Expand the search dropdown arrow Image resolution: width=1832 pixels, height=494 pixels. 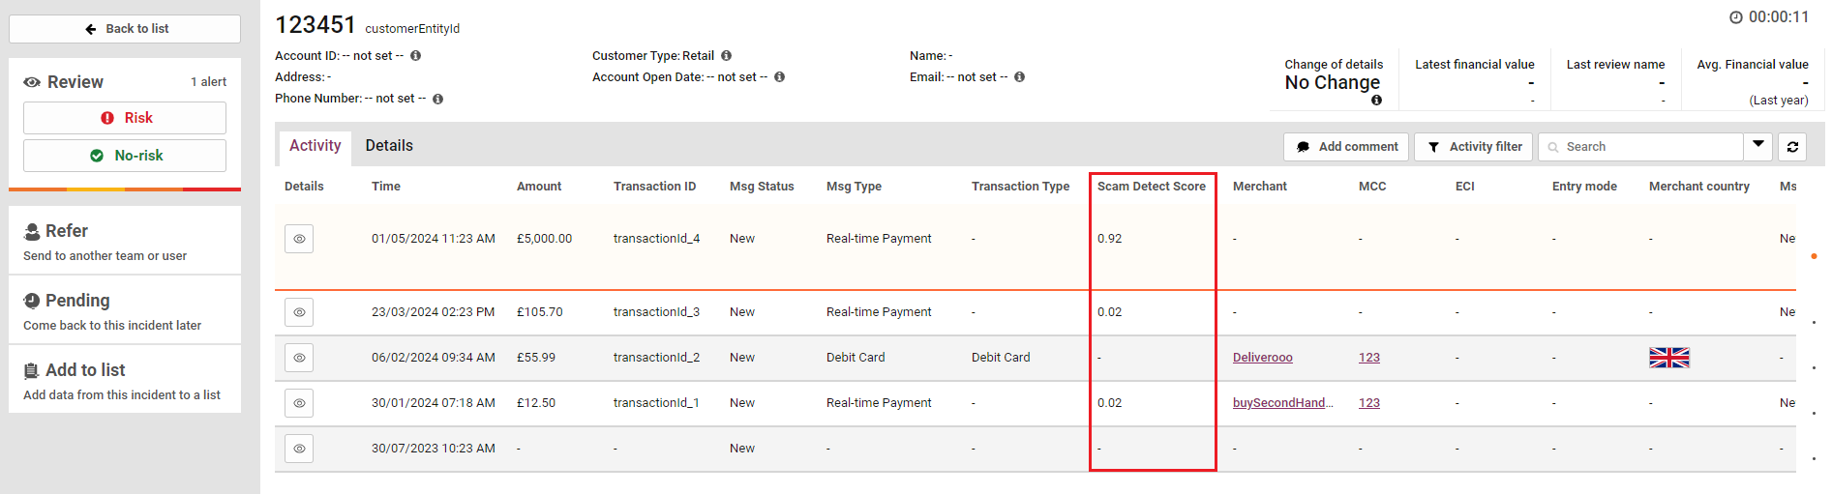coord(1758,146)
